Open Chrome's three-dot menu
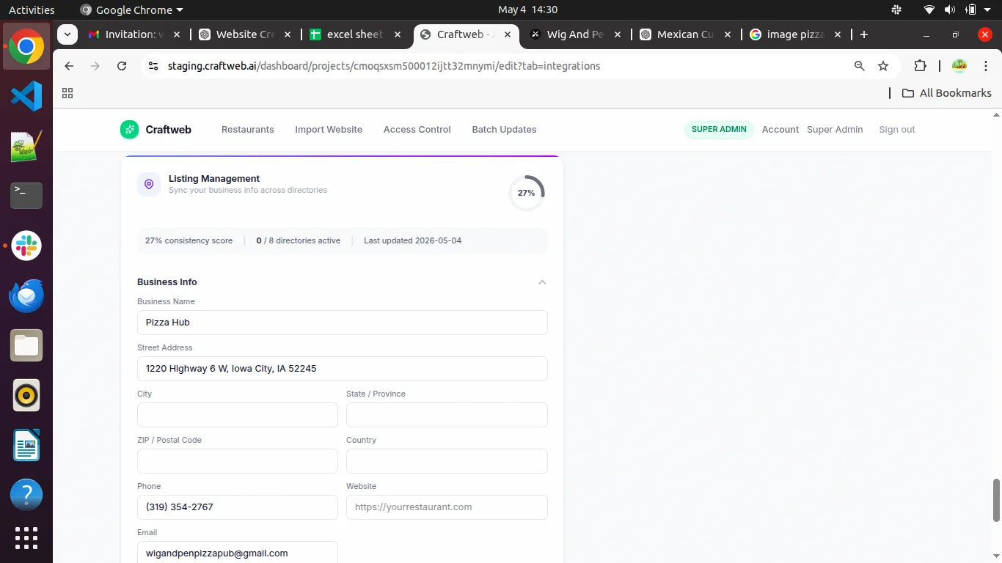This screenshot has width=1002, height=563. point(984,66)
